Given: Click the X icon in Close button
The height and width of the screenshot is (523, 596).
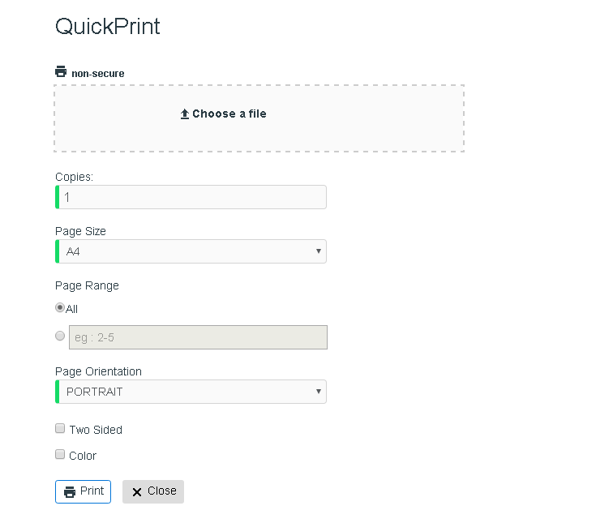Looking at the screenshot, I should 137,492.
